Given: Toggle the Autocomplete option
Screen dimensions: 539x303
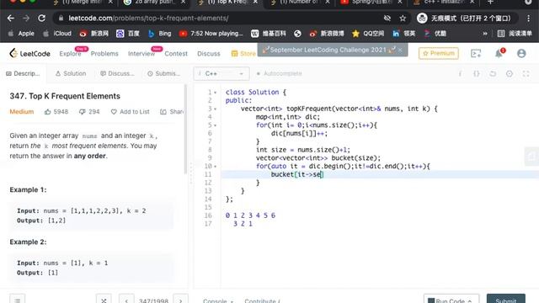Looking at the screenshot, I should coord(279,73).
